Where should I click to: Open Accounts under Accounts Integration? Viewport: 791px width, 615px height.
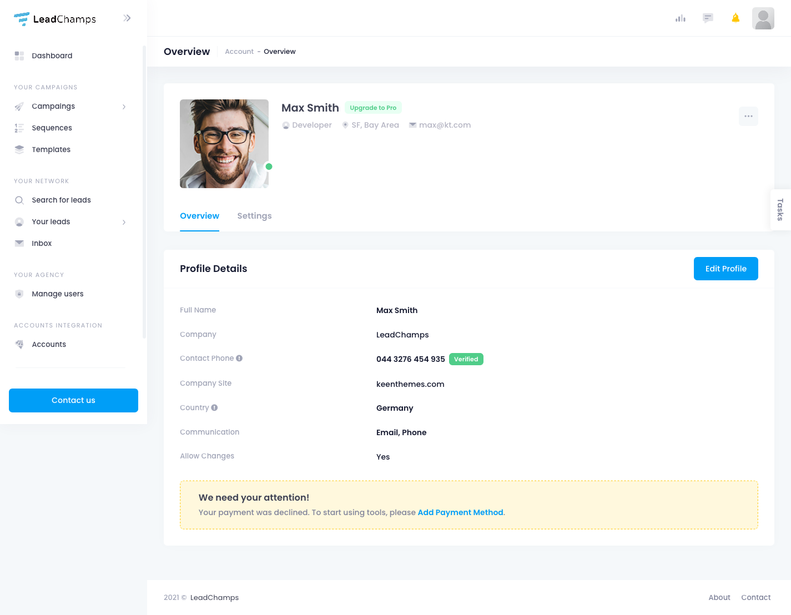[49, 344]
